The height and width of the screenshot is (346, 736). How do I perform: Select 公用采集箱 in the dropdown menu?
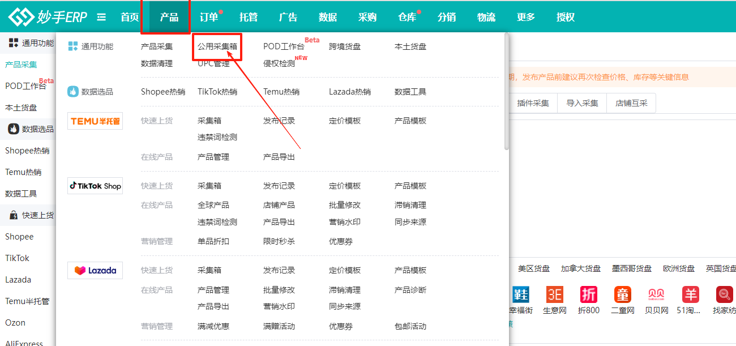tap(217, 46)
